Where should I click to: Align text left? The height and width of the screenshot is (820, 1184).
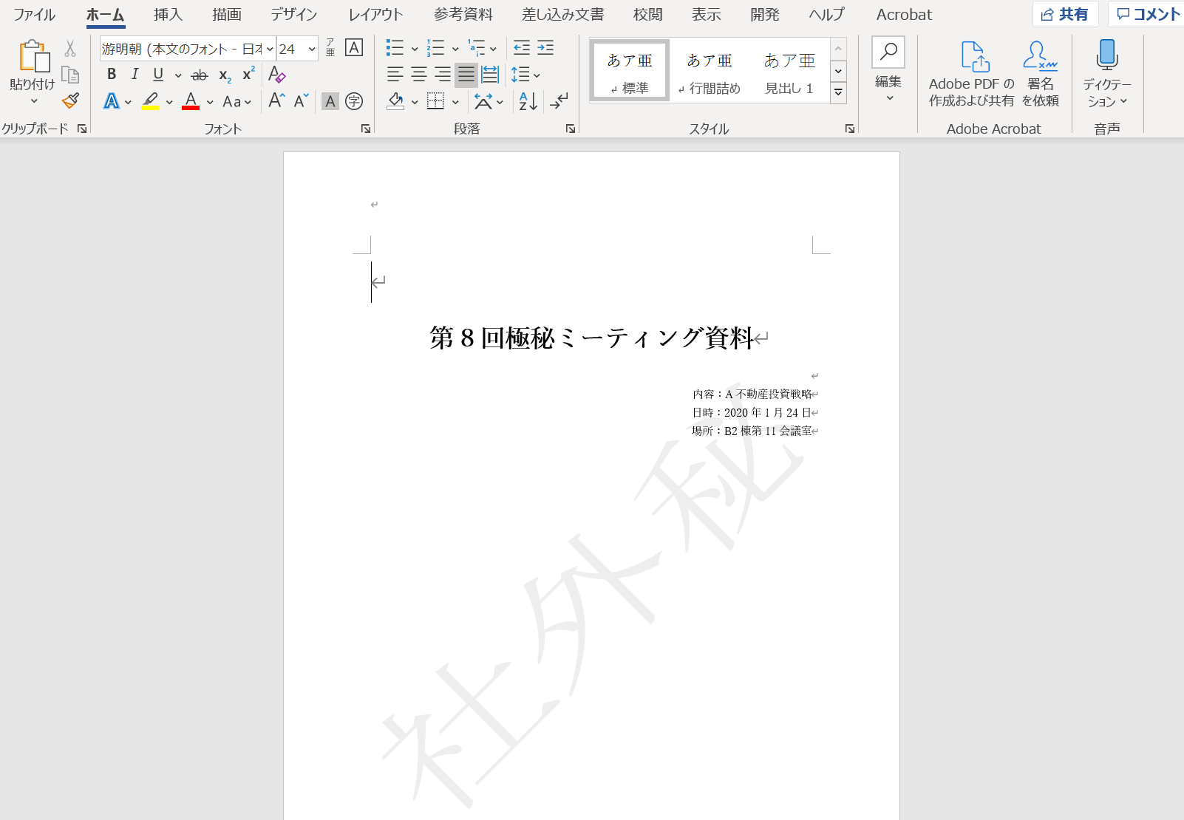[395, 75]
